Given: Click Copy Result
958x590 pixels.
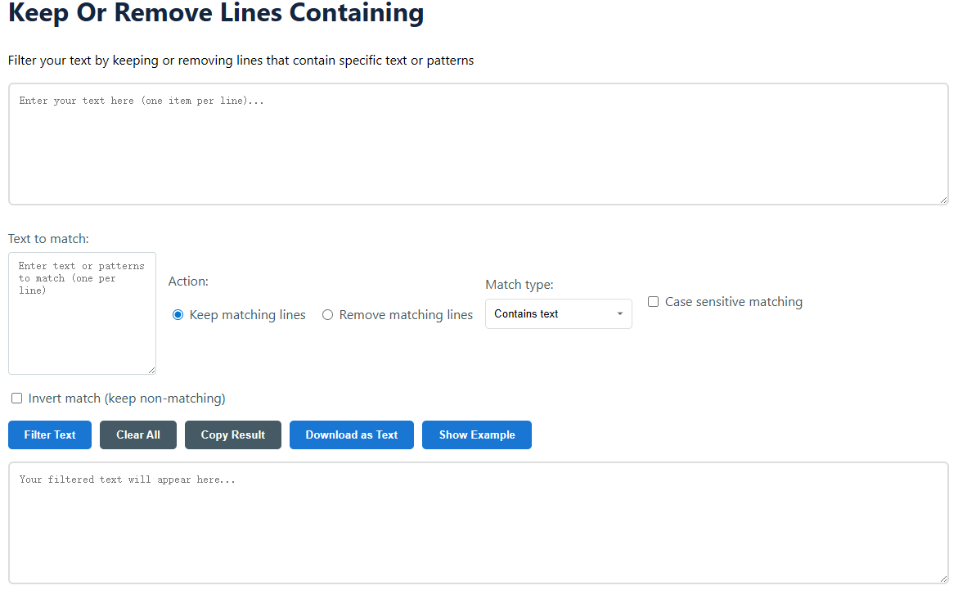Looking at the screenshot, I should [233, 435].
